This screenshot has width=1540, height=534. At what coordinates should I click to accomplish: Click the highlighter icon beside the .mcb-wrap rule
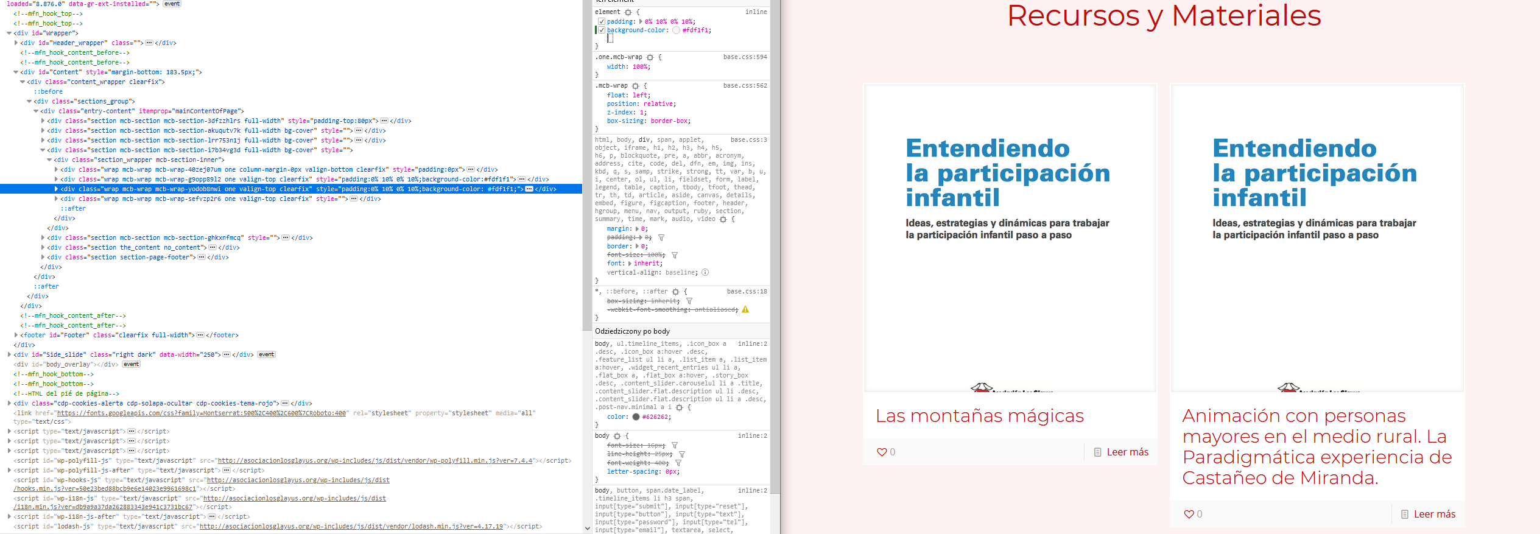click(x=635, y=86)
